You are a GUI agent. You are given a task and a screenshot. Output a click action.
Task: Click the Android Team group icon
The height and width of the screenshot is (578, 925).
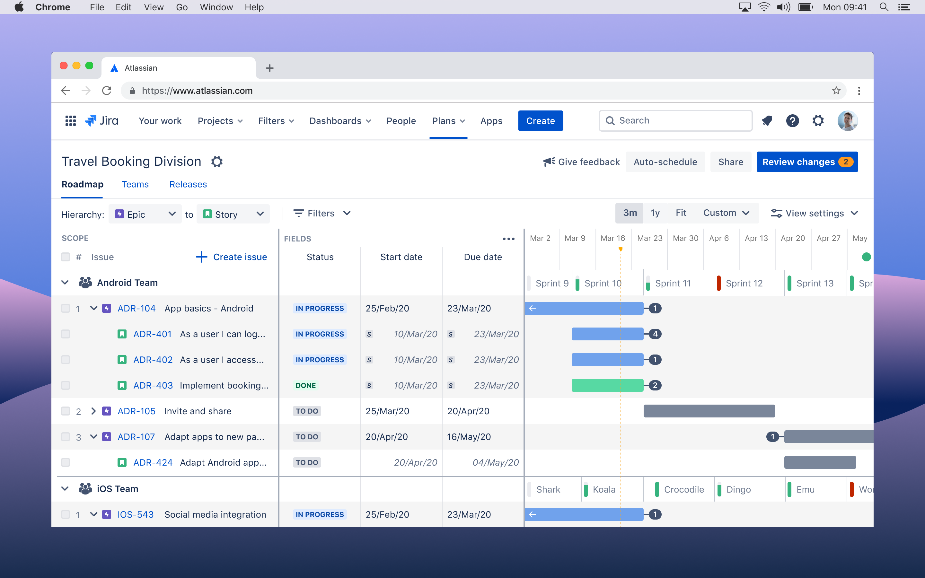[84, 282]
